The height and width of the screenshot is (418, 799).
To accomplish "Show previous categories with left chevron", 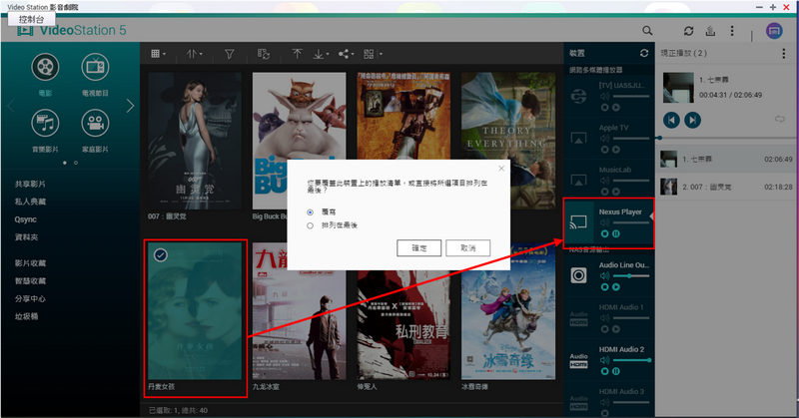I will pyautogui.click(x=11, y=106).
